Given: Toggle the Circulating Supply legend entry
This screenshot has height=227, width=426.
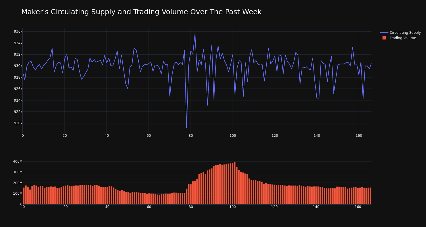Looking at the screenshot, I should 400,33.
